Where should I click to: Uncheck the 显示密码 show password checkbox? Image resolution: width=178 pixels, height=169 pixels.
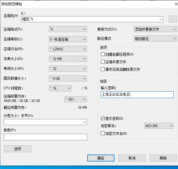(103, 118)
